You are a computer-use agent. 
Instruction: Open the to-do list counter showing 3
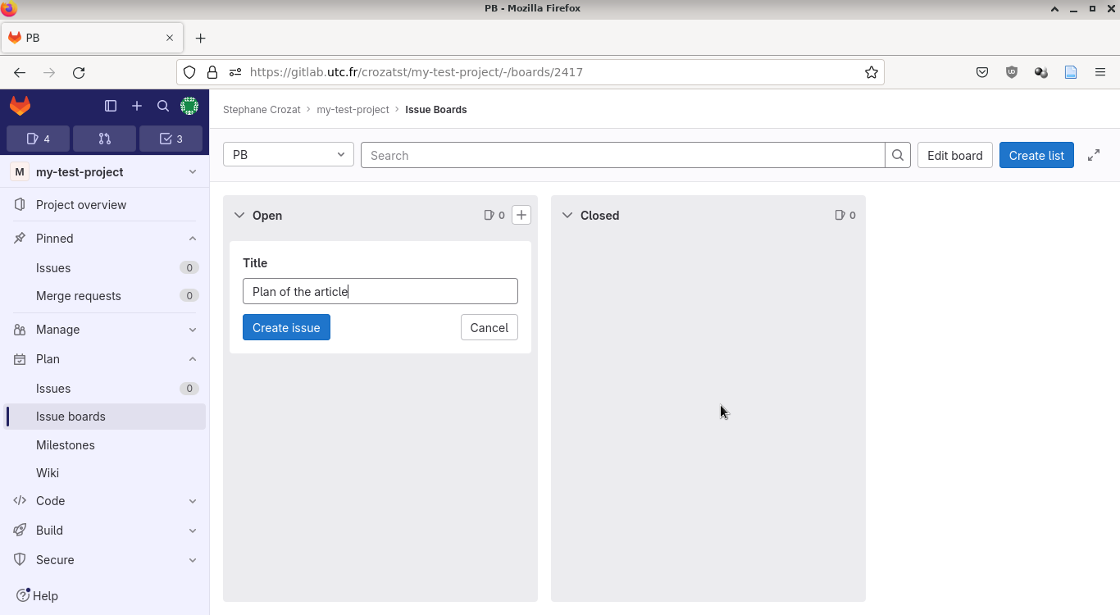171,139
